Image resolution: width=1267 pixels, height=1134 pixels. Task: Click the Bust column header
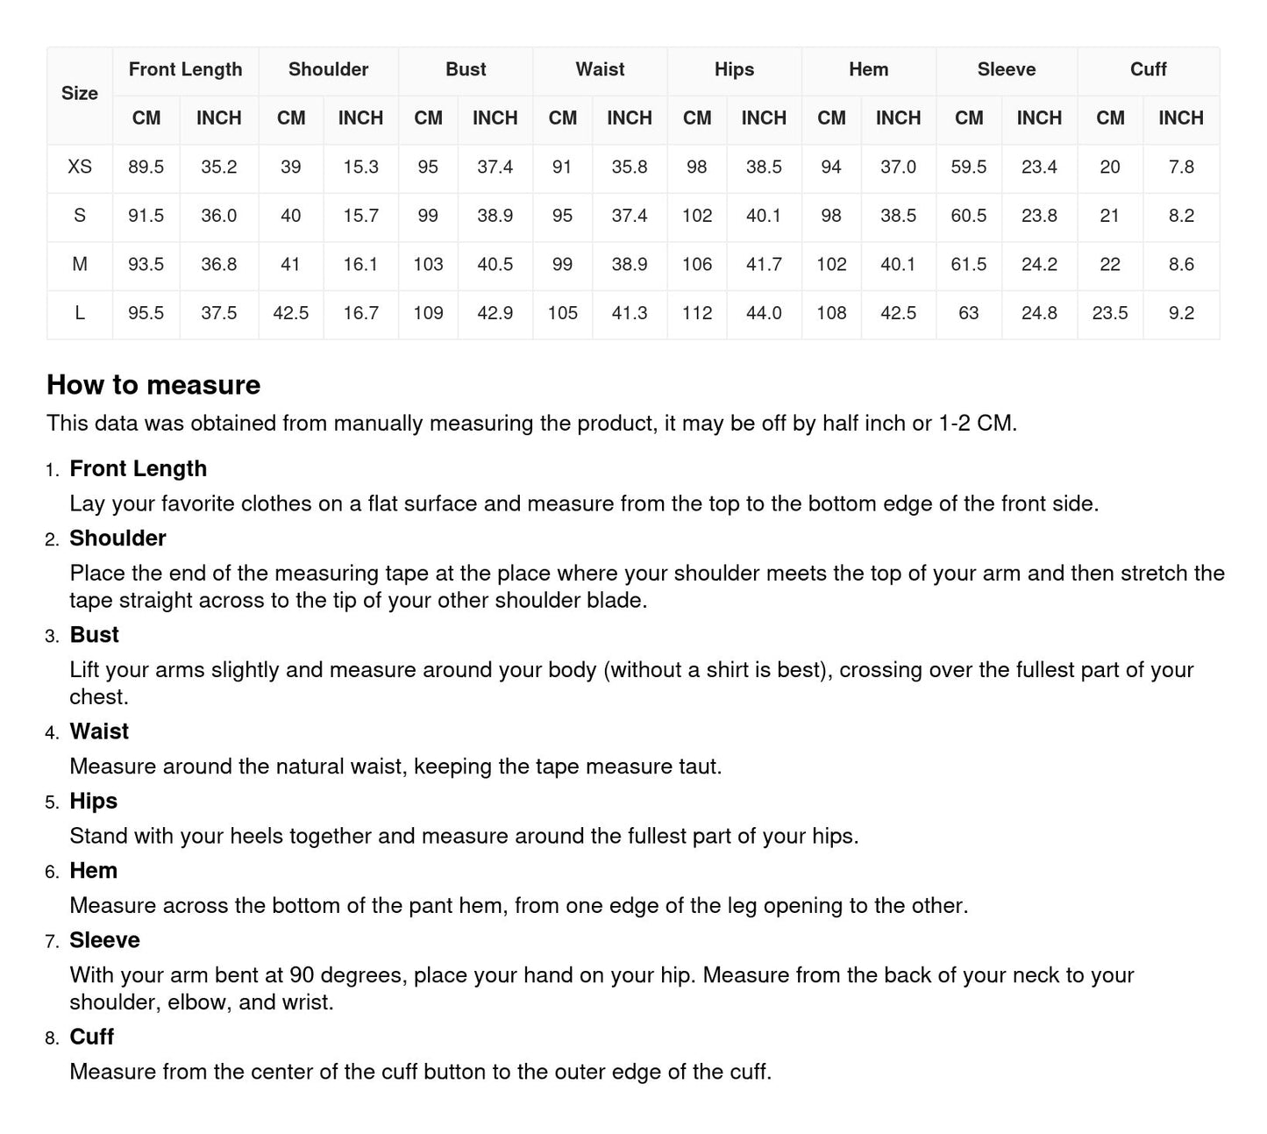coord(466,69)
